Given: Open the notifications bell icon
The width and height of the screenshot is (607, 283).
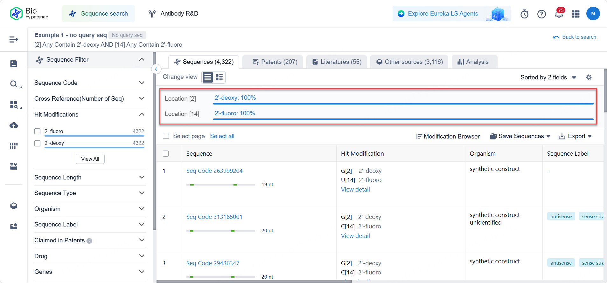Looking at the screenshot, I should point(559,14).
